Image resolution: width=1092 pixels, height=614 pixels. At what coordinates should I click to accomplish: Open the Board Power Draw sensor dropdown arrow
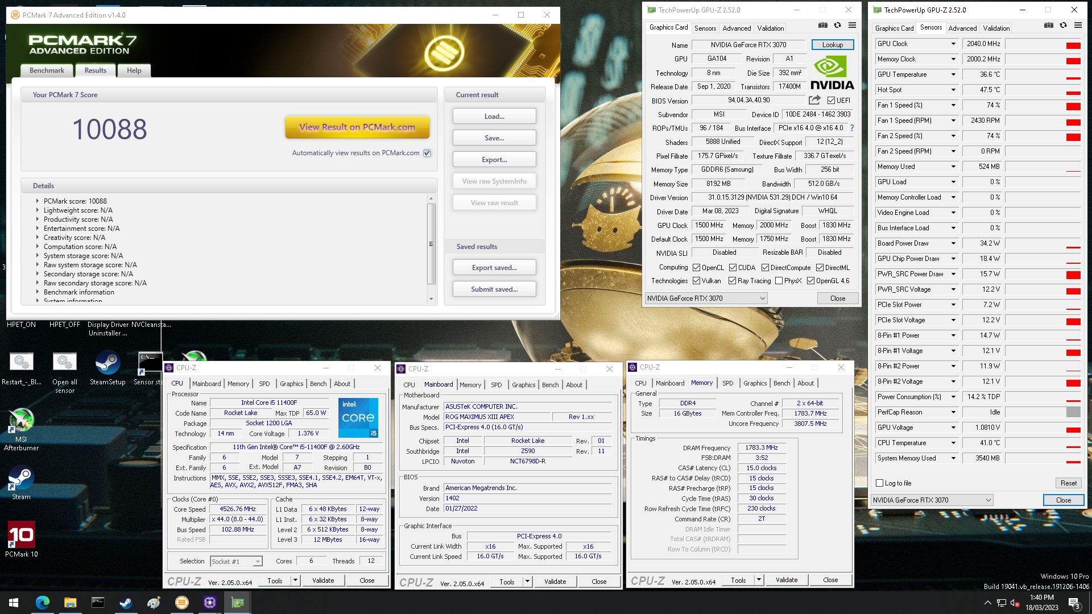[x=954, y=243]
